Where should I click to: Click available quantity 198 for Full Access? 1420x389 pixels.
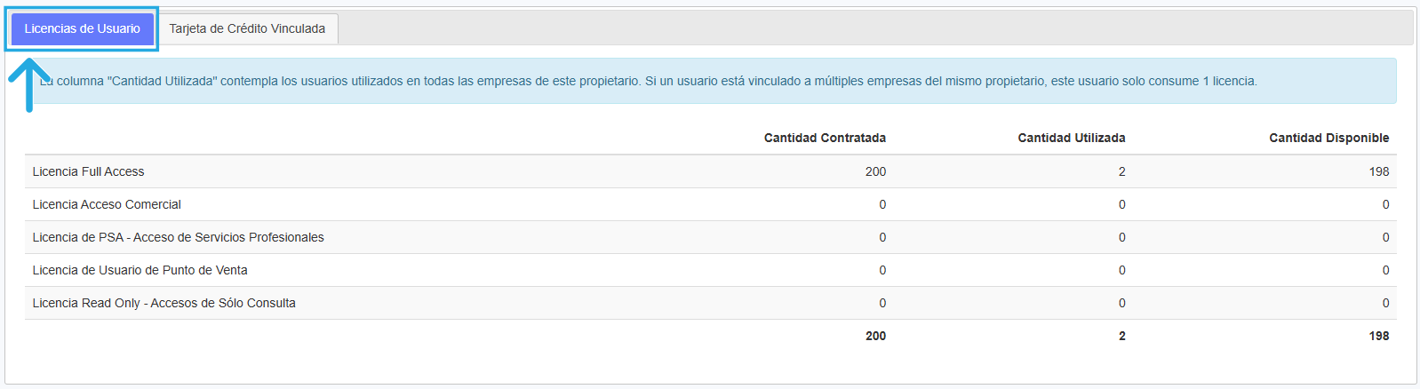[1378, 171]
